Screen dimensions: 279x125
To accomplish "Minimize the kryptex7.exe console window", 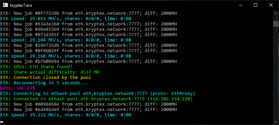I will pos(240,5).
